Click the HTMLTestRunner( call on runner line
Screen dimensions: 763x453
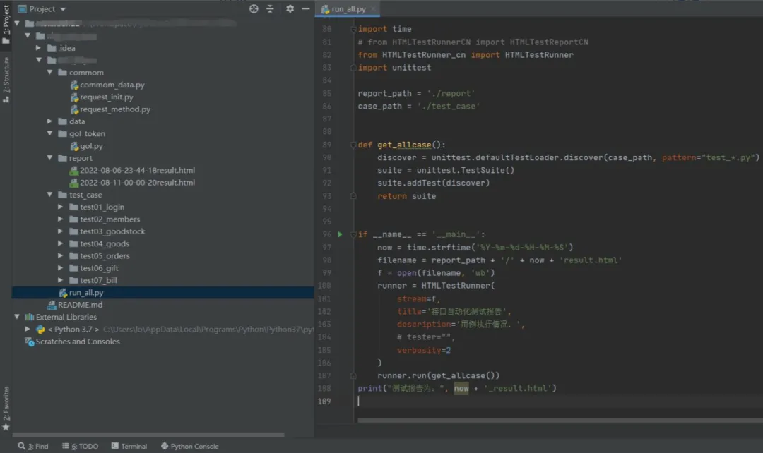click(x=458, y=286)
